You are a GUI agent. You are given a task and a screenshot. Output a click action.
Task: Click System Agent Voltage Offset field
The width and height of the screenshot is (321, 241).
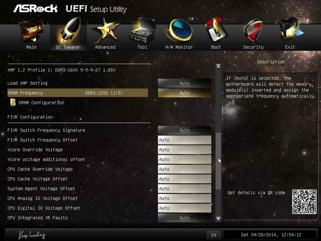point(185,189)
